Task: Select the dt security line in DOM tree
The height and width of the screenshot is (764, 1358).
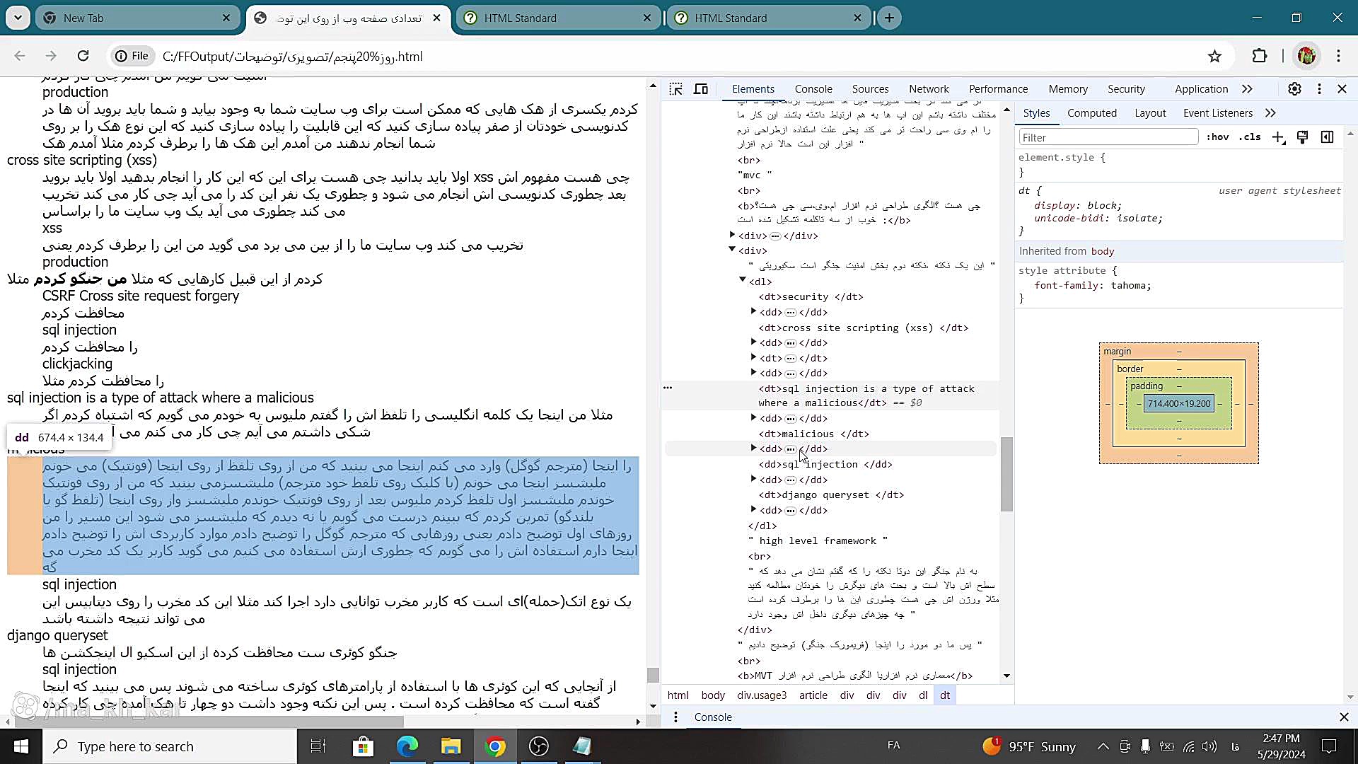Action: [811, 297]
